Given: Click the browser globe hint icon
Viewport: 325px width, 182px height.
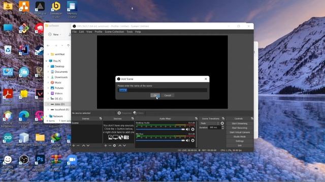Looking at the screenshot, I should coord(121,137).
